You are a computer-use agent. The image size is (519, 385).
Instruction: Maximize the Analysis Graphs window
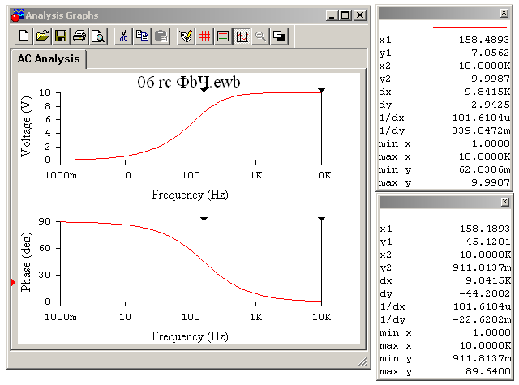click(345, 15)
